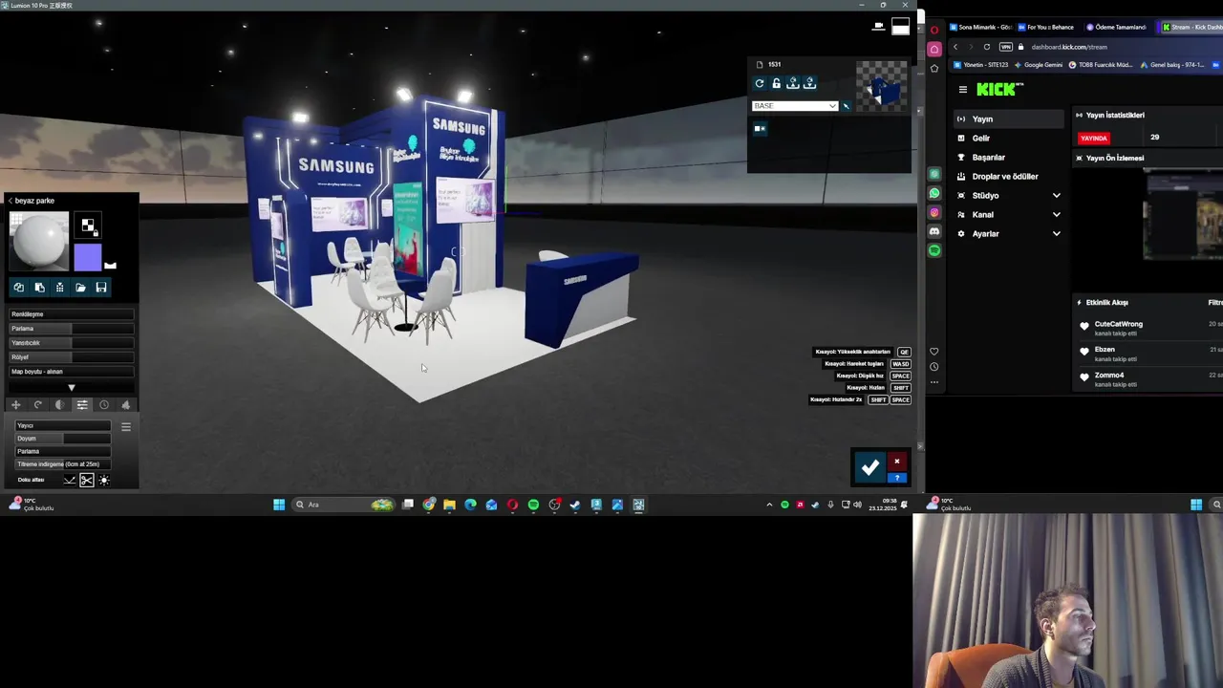Open the WhatsApp icon in browser sidebar
The width and height of the screenshot is (1223, 688).
pos(934,194)
